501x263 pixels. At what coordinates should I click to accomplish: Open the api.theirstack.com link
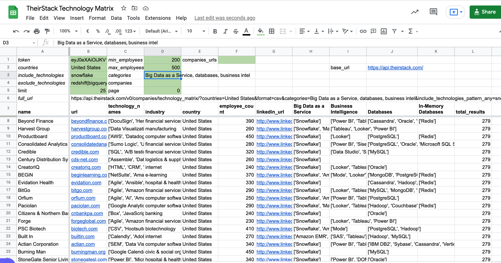[395, 67]
